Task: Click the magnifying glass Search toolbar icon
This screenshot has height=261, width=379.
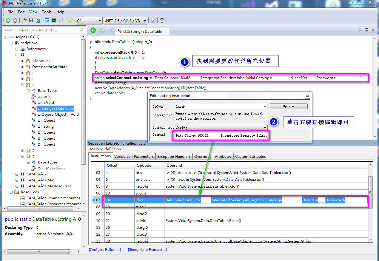Action: click(61, 21)
